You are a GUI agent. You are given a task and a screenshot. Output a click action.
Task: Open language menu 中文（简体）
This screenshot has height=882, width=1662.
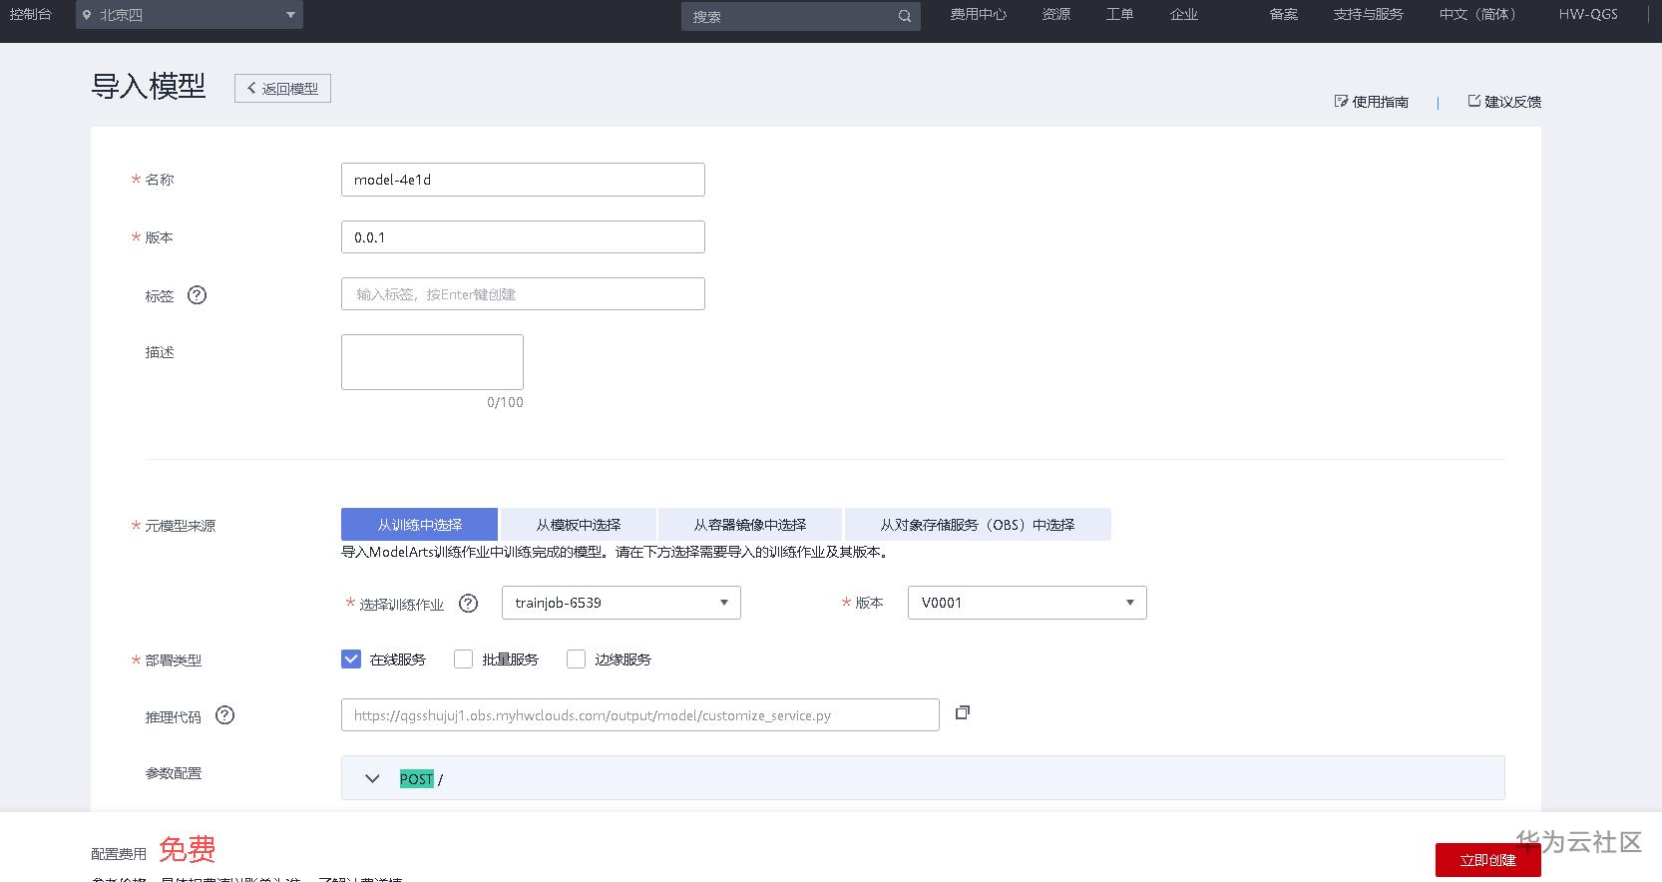[1477, 15]
